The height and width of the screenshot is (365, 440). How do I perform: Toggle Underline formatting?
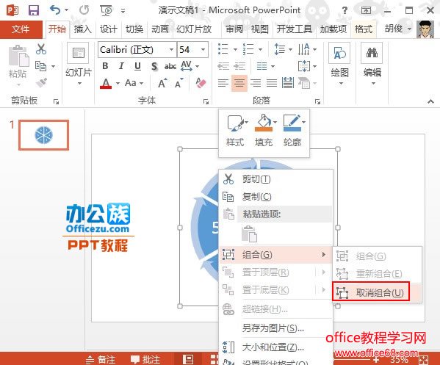click(137, 66)
